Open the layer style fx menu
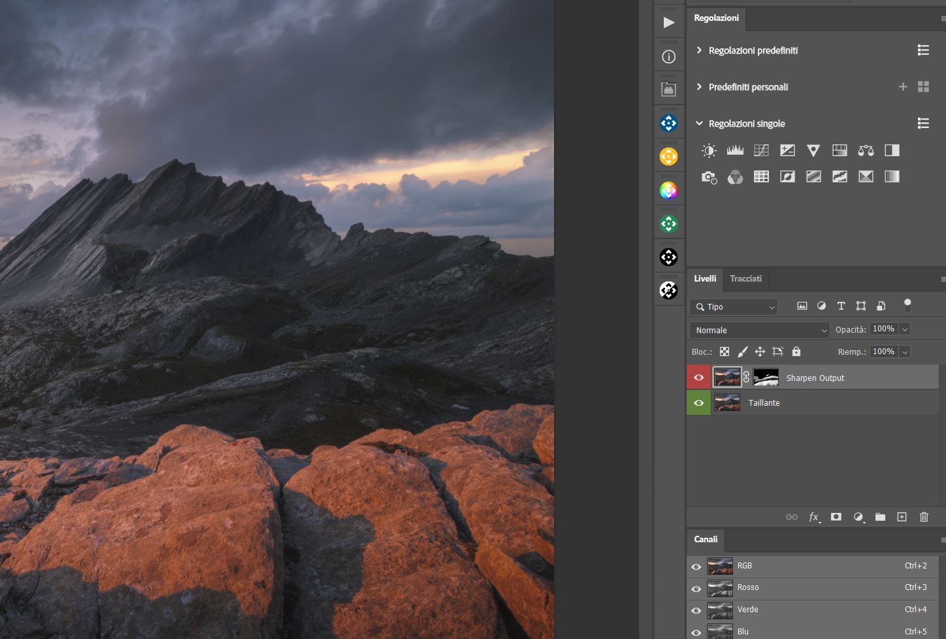946x639 pixels. pos(814,517)
